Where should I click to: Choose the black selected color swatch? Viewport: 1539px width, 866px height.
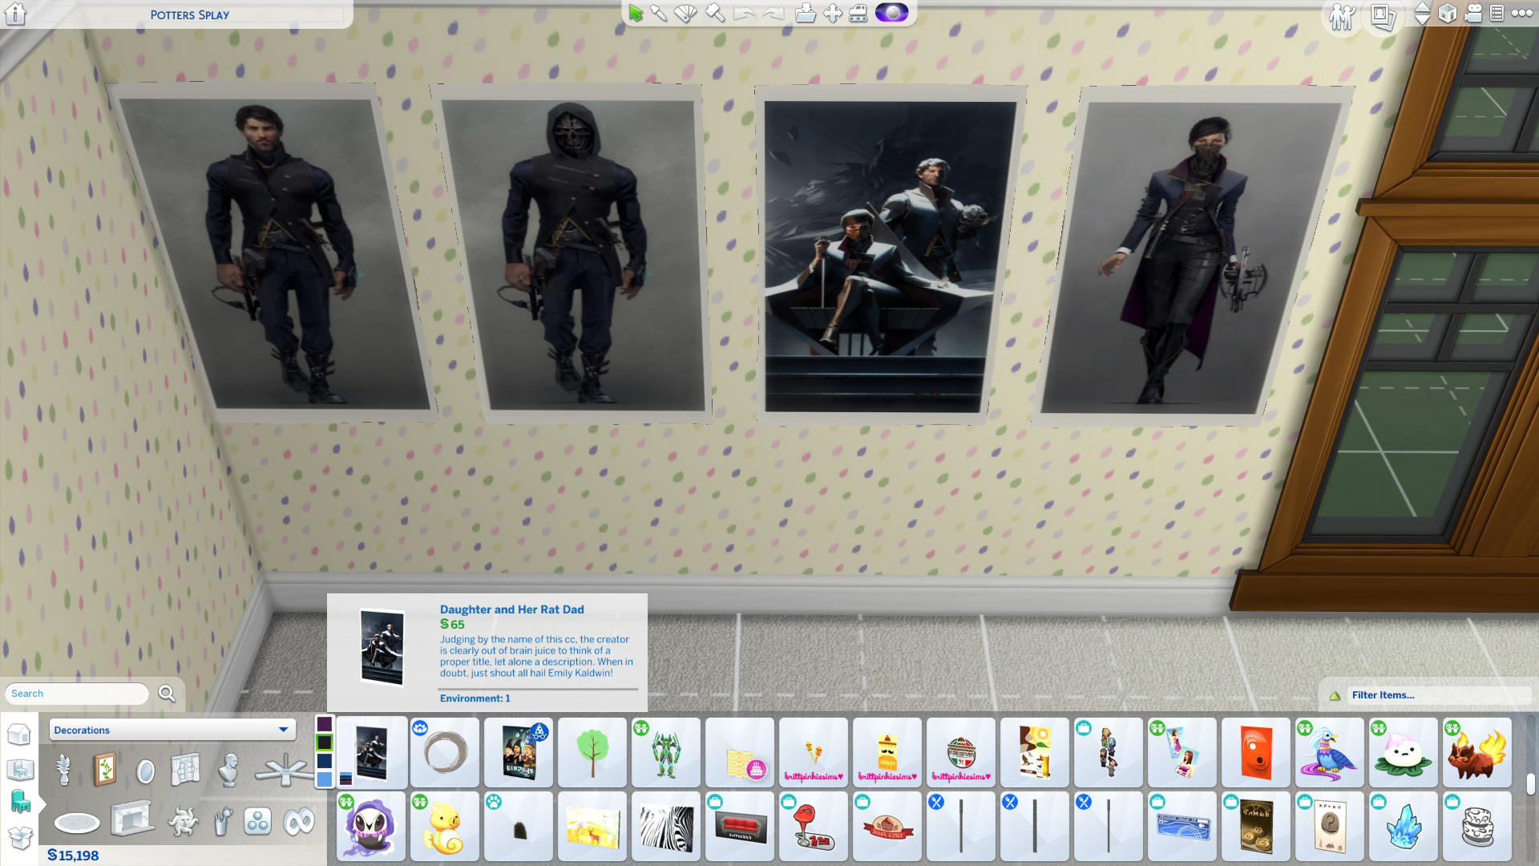coord(324,743)
